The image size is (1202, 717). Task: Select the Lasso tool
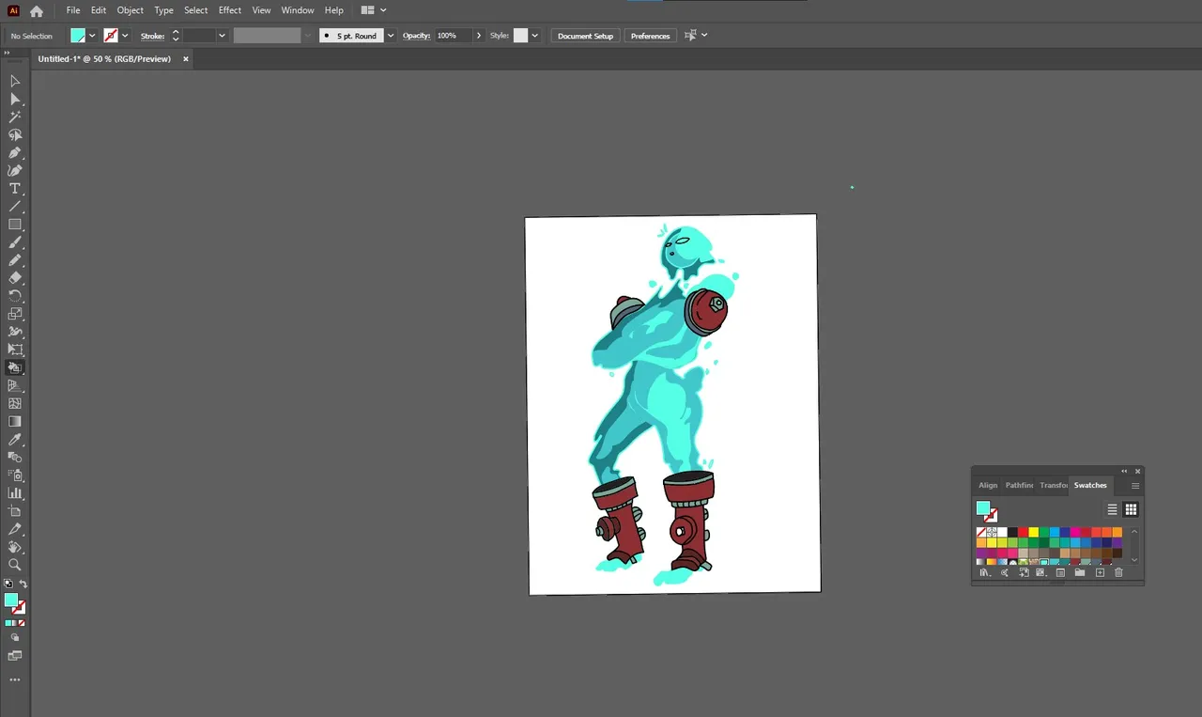tap(15, 134)
